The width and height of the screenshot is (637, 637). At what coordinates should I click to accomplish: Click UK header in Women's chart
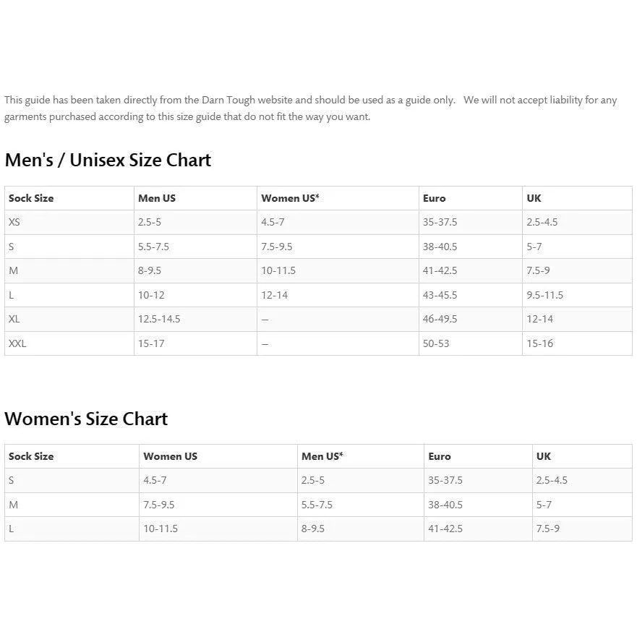[x=544, y=456]
